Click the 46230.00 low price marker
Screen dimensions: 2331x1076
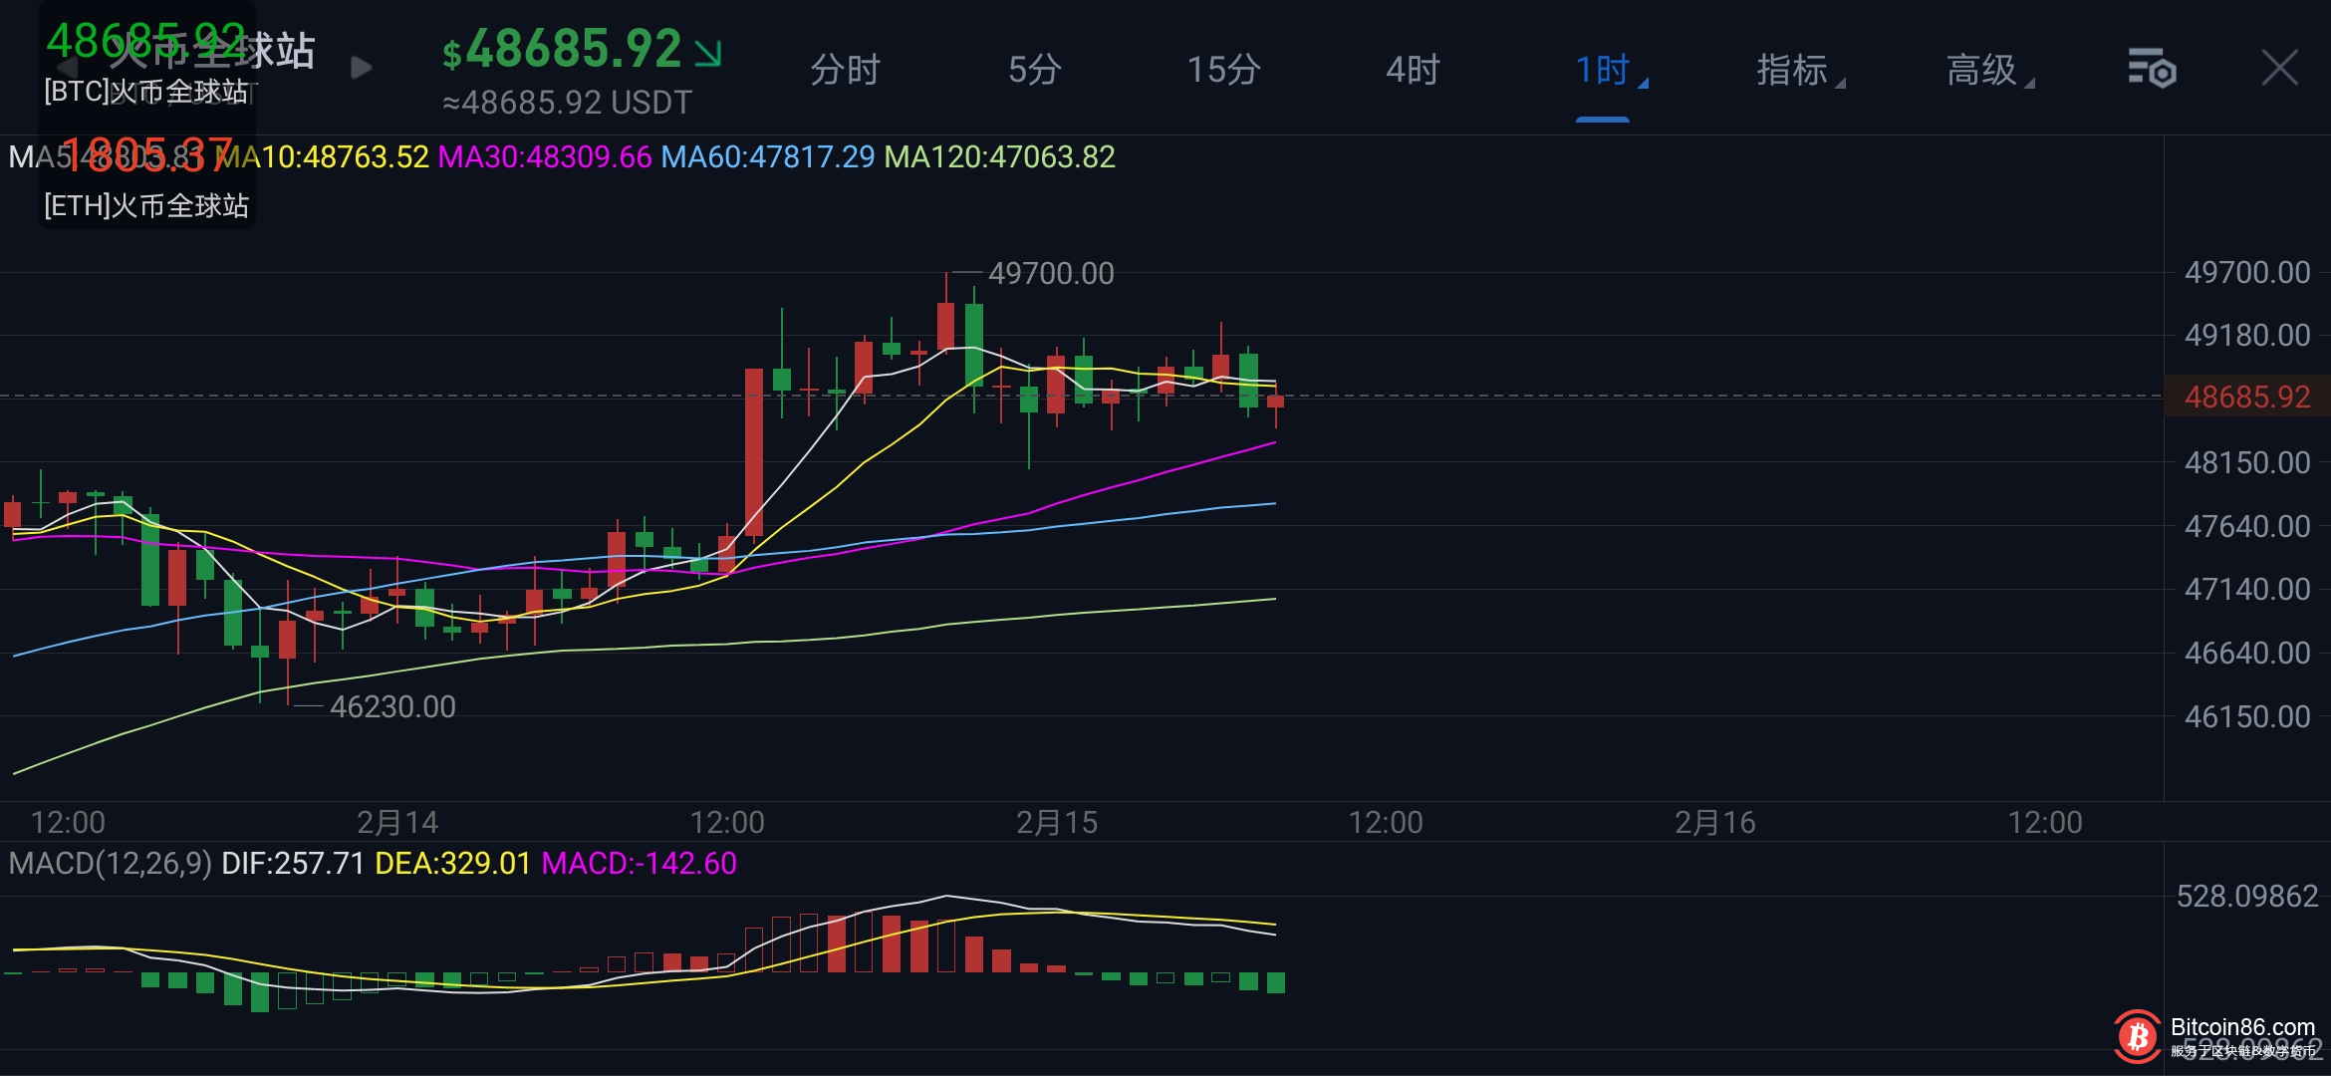(391, 706)
